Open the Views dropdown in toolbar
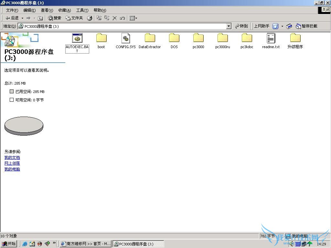The height and width of the screenshot is (248, 331). 133,18
